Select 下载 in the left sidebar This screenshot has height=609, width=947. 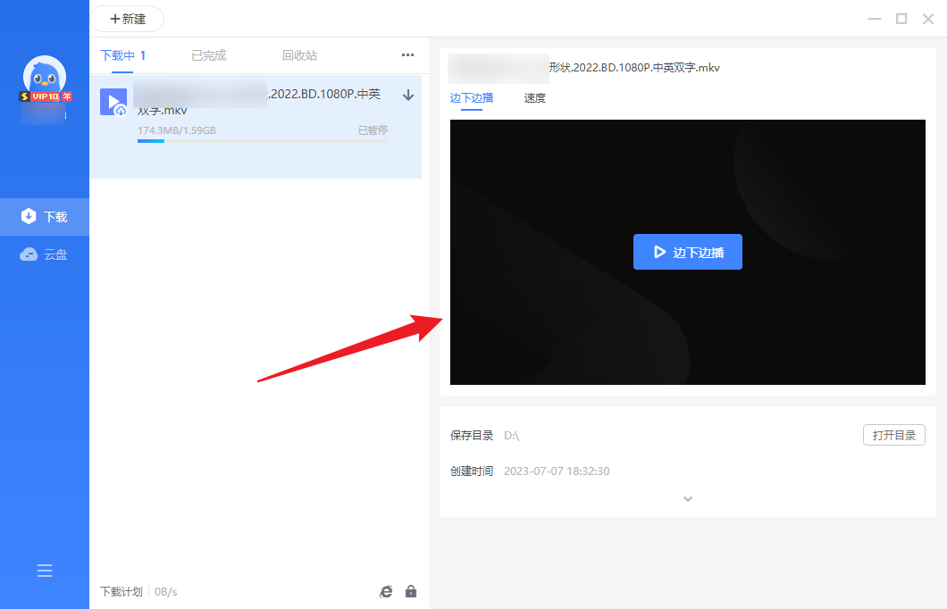45,217
